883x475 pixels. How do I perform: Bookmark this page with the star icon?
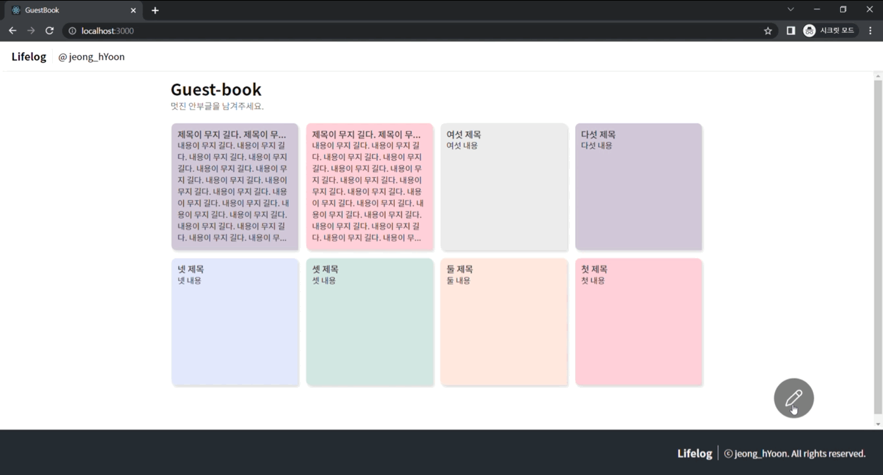click(x=768, y=31)
